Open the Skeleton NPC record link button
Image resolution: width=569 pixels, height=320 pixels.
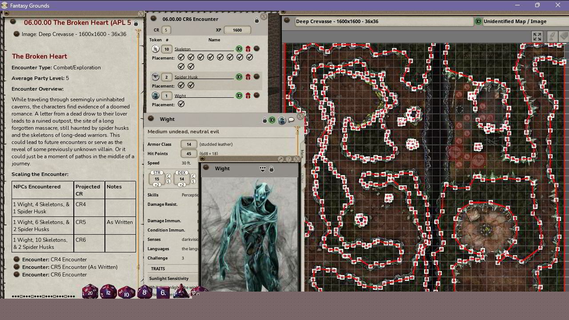coord(256,49)
